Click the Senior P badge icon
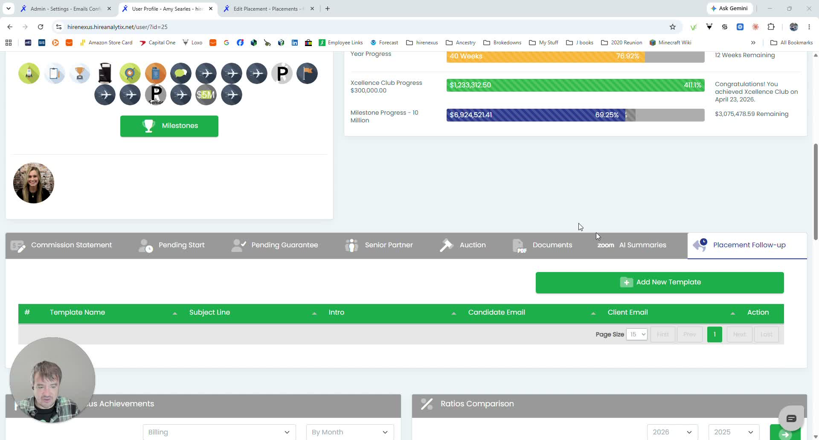The height and width of the screenshot is (440, 819). tap(156, 95)
